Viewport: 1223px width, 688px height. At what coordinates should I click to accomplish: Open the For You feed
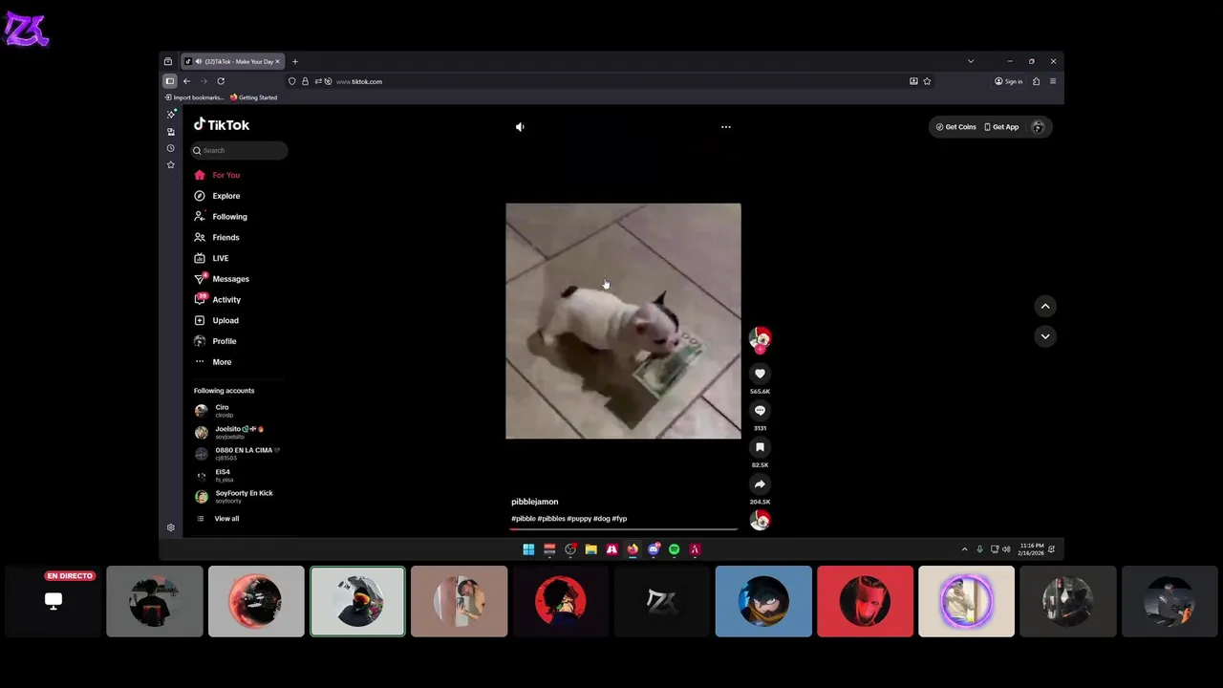coord(218,175)
